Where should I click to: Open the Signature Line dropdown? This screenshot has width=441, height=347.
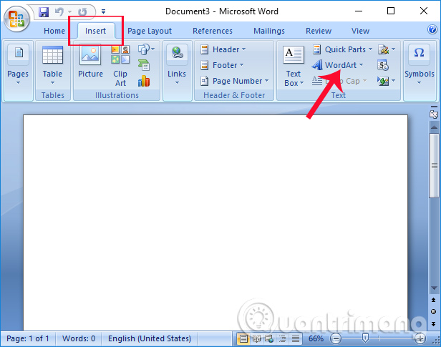pyautogui.click(x=387, y=49)
